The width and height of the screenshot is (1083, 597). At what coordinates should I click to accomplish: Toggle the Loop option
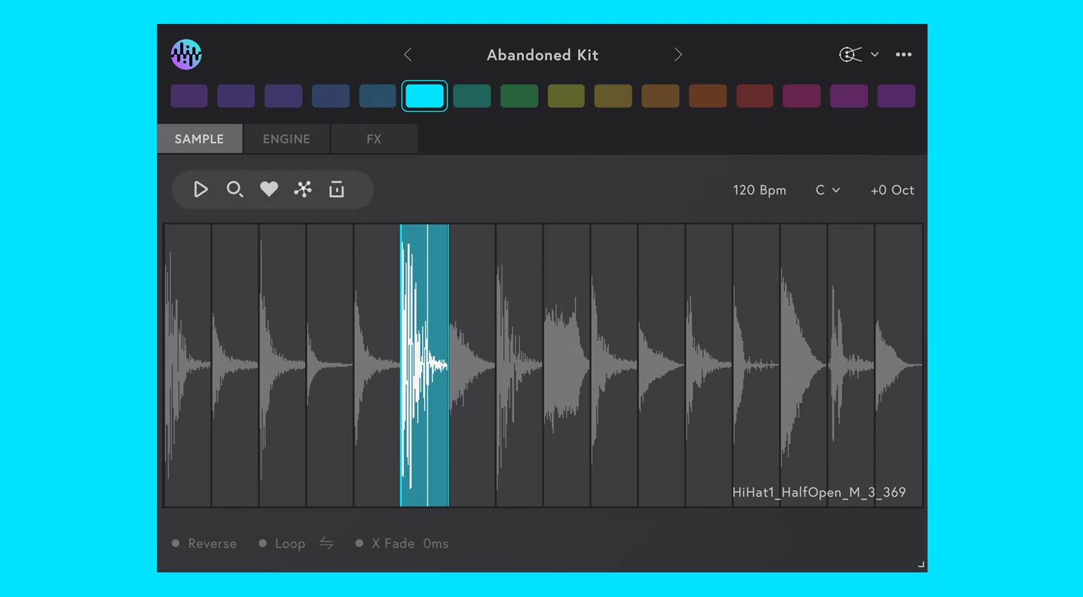pyautogui.click(x=281, y=544)
